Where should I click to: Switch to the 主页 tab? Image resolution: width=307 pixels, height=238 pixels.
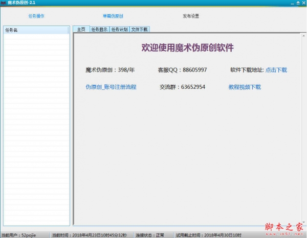click(81, 30)
